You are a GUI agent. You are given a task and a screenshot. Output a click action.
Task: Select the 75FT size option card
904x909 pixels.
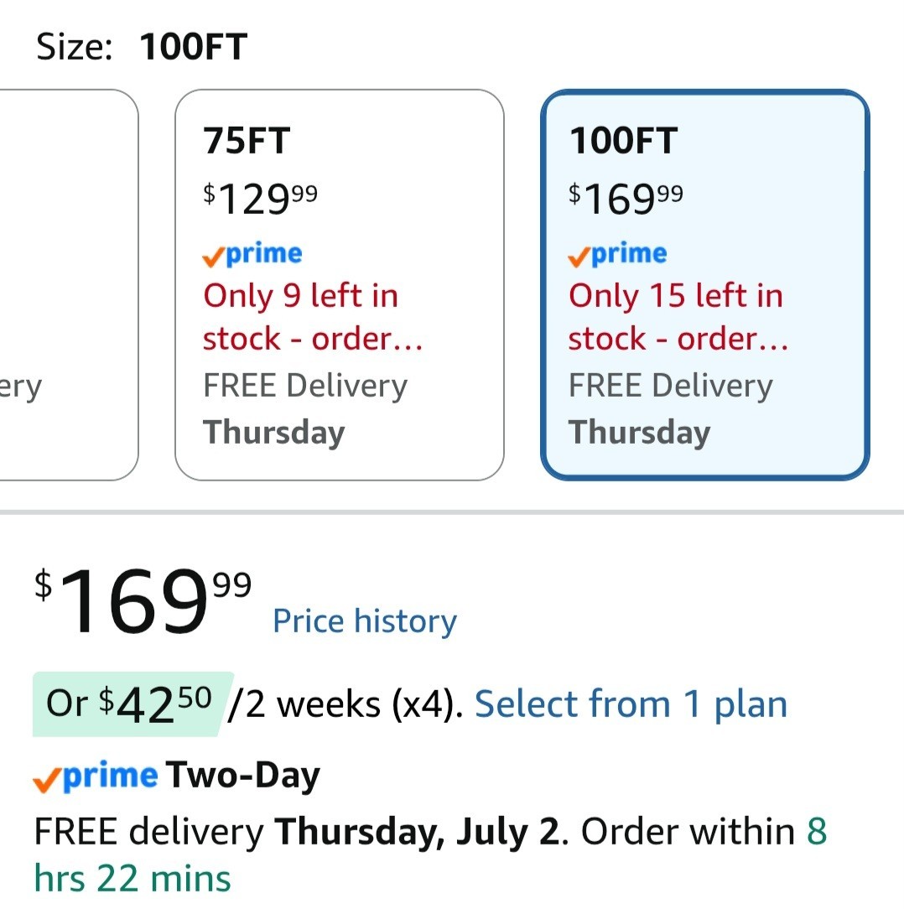340,284
